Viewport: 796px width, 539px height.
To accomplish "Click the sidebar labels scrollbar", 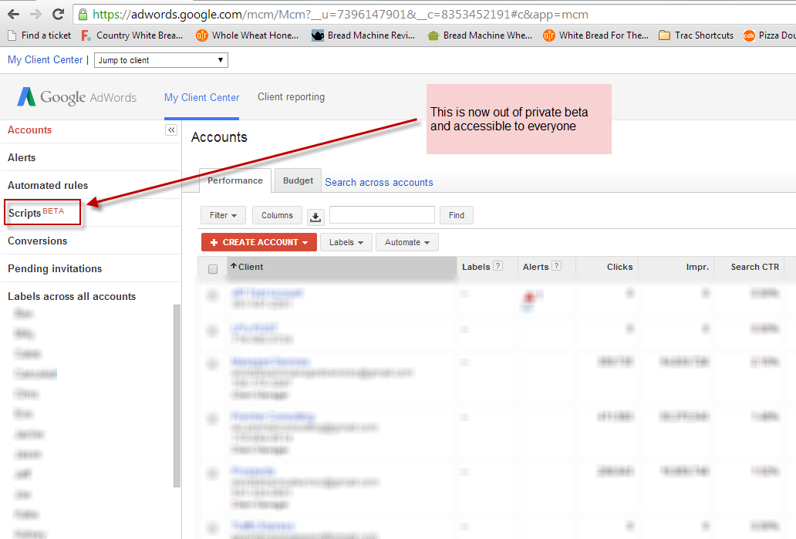I will pyautogui.click(x=177, y=396).
